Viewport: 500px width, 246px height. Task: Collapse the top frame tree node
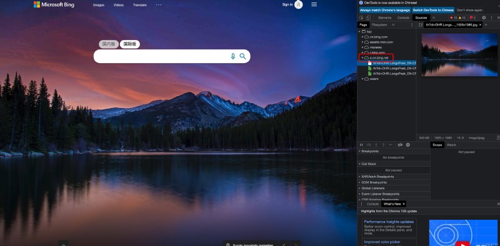360,32
